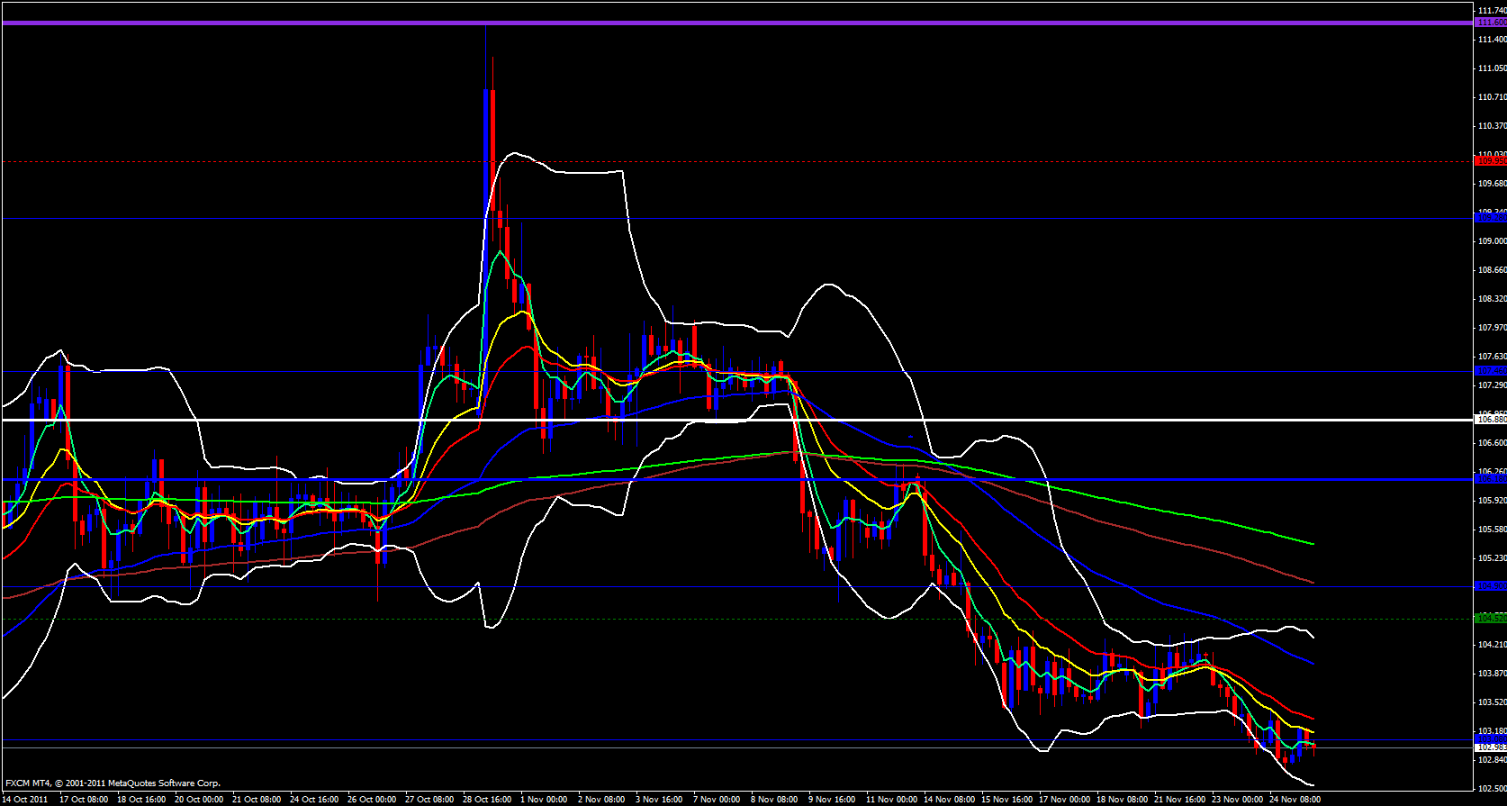Select the blue 107.460 level label
The width and height of the screenshot is (1507, 806).
point(1491,371)
